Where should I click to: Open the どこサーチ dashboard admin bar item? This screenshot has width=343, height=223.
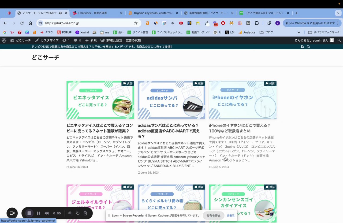(x=21, y=40)
